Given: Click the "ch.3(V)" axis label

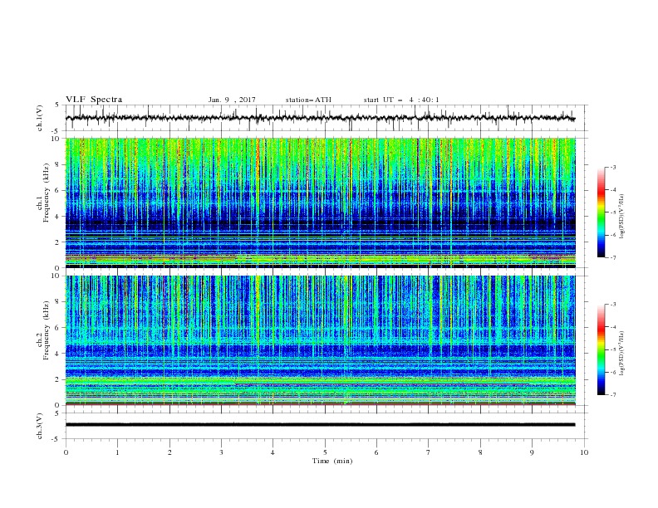Looking at the screenshot, I should tap(40, 426).
